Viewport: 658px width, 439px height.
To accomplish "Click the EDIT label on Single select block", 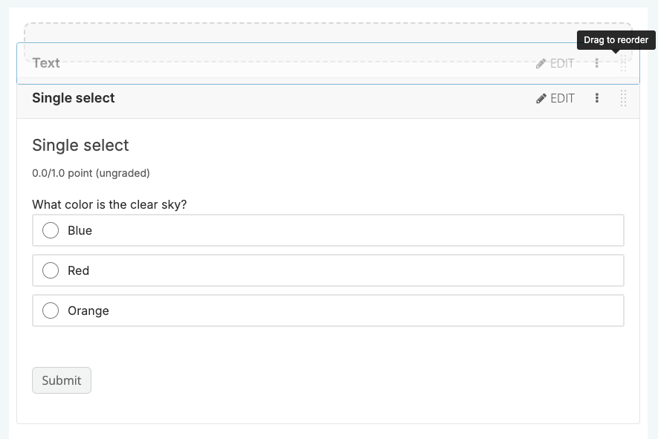I will pos(562,99).
